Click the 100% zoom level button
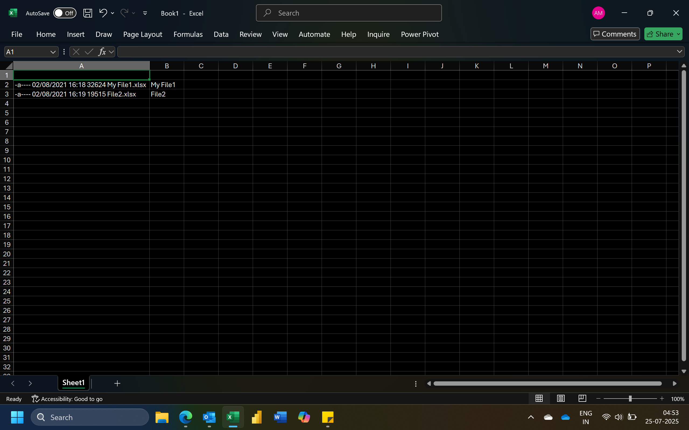Viewport: 689px width, 430px height. [677, 399]
